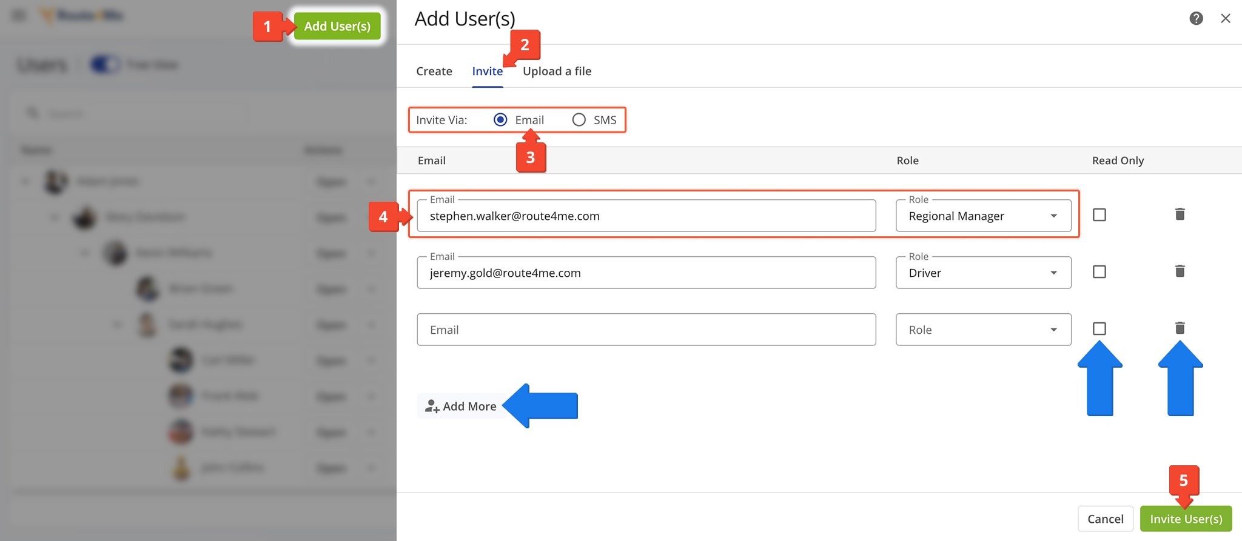Click the green Add User(s) button
This screenshot has width=1242, height=541.
click(337, 26)
